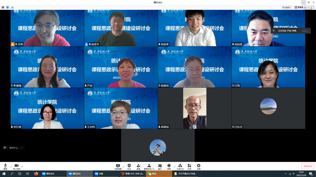Open the 应用 apps menu

tap(189, 167)
